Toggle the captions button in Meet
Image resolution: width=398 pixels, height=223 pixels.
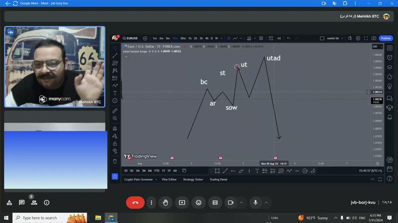click(215, 202)
